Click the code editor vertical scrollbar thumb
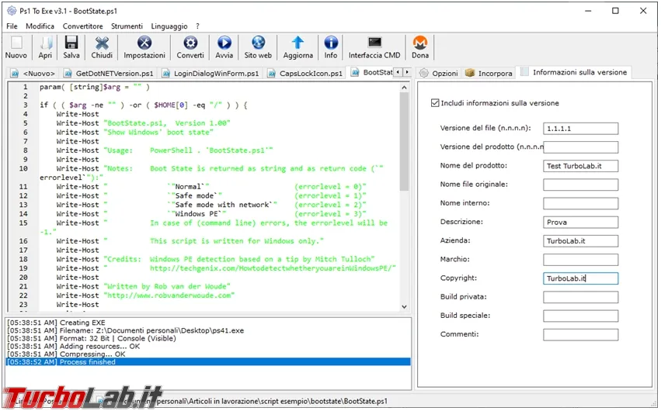The image size is (661, 411). click(404, 141)
